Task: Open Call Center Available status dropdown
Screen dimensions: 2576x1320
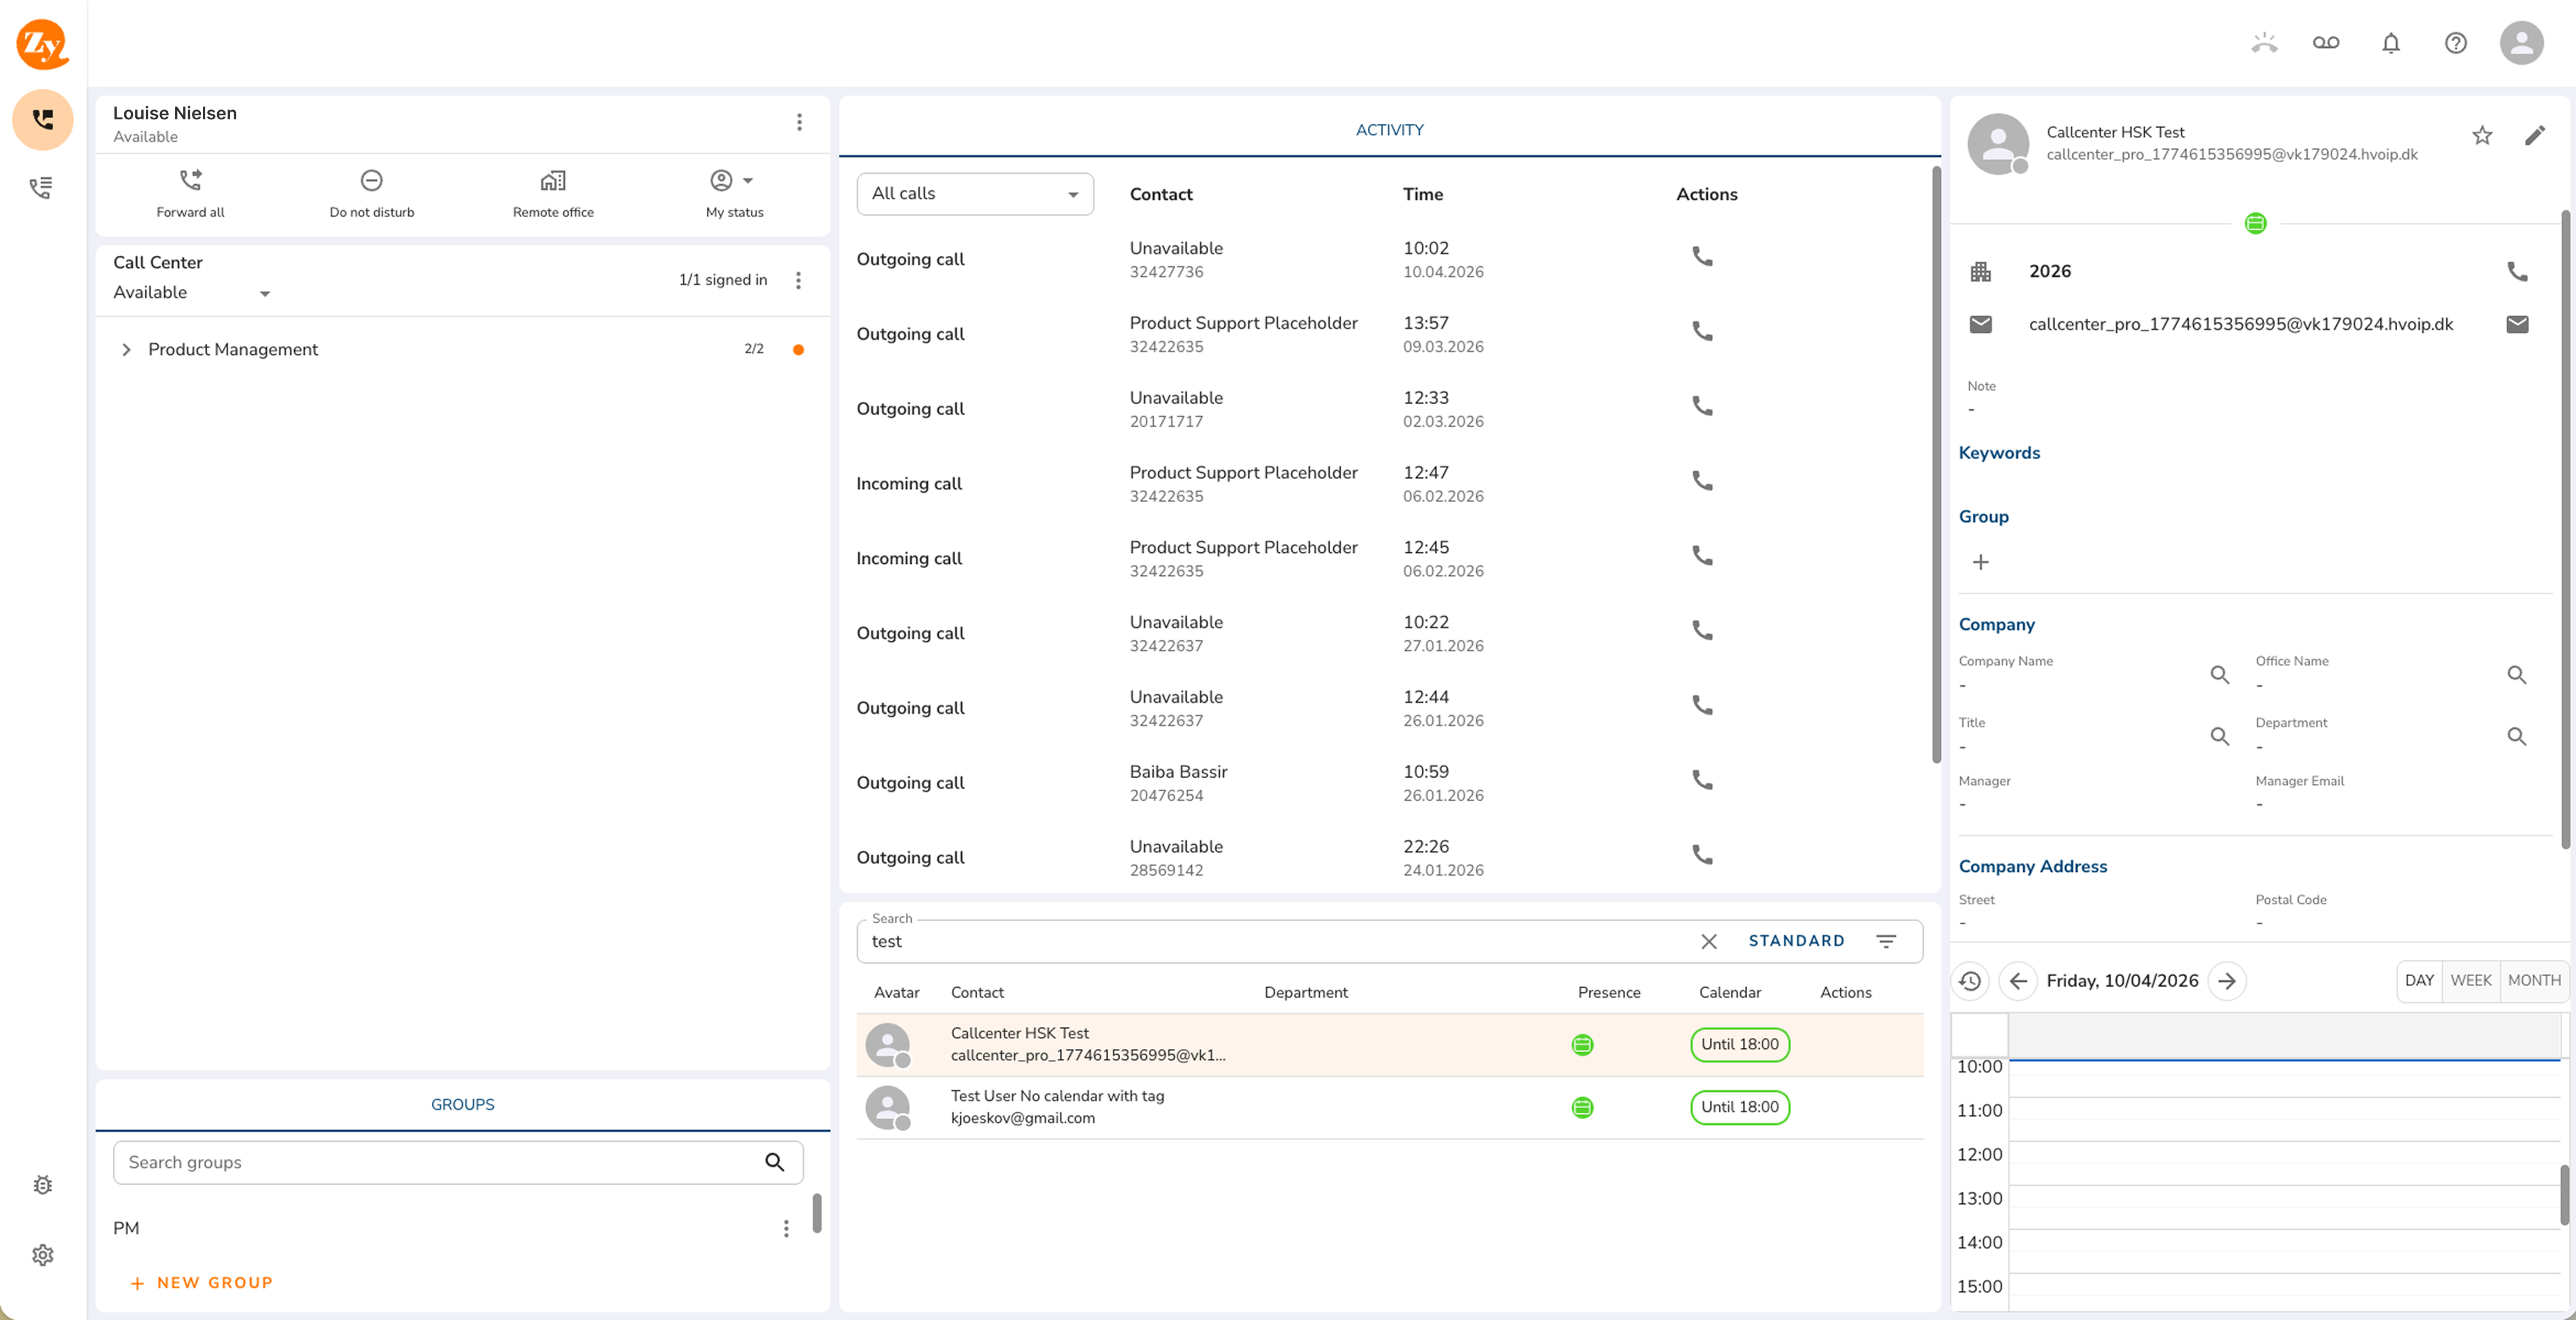Action: click(191, 292)
